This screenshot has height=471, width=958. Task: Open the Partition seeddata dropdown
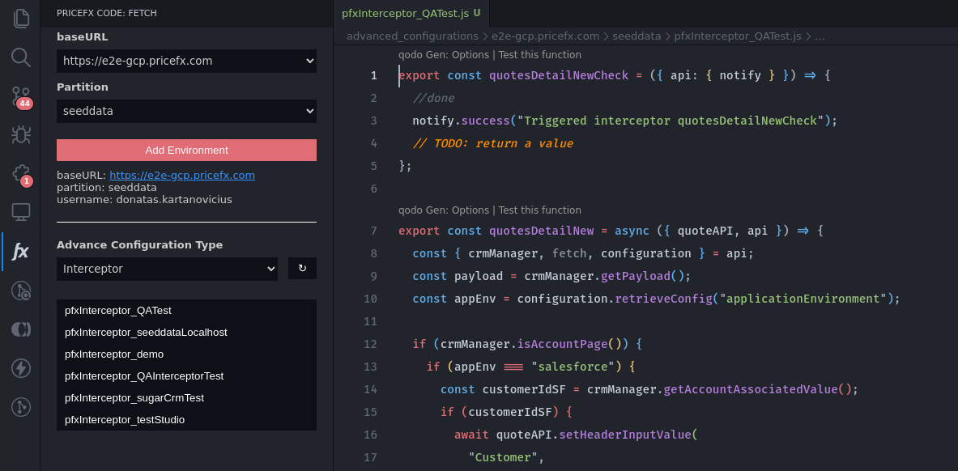186,111
